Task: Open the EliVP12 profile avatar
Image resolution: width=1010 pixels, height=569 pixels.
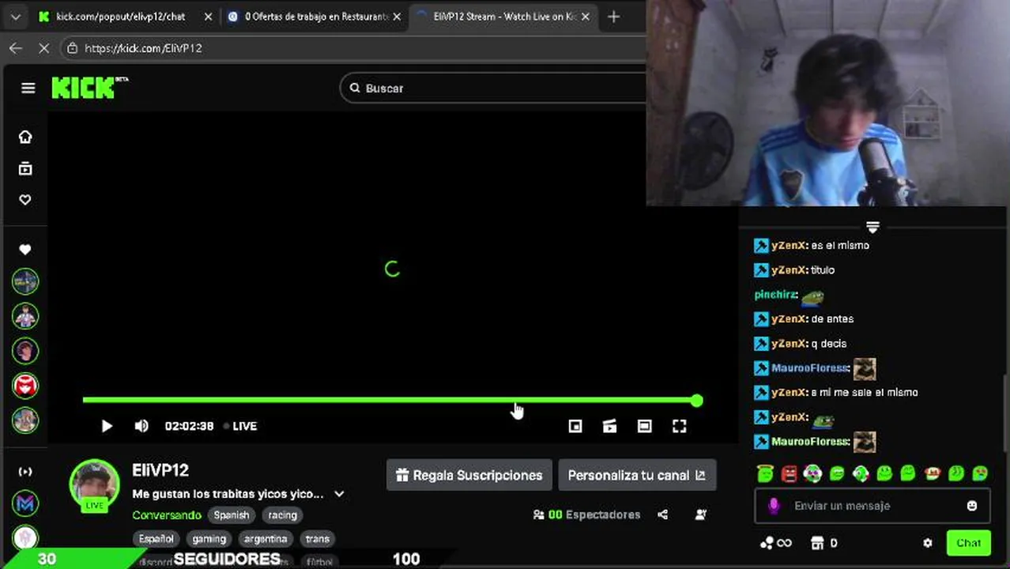Action: 95,484
